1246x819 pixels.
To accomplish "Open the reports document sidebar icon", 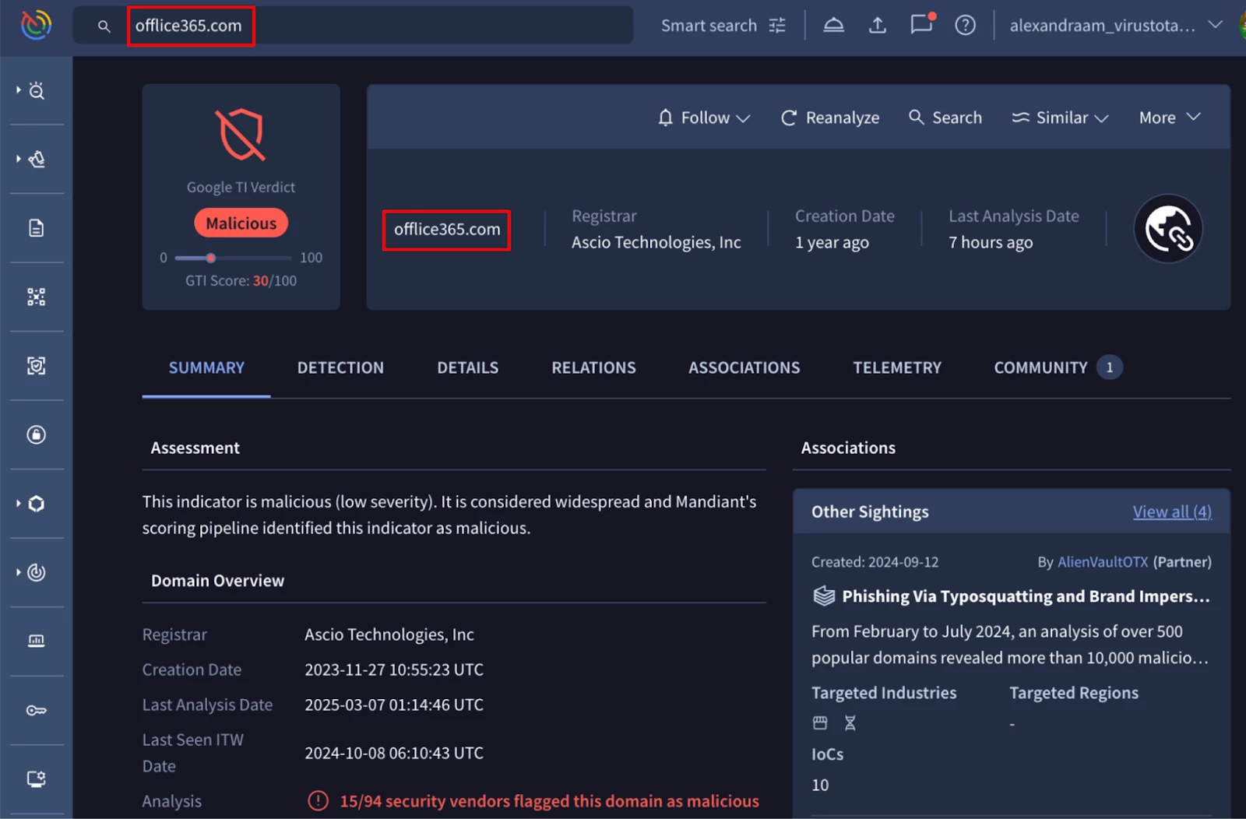I will (x=37, y=228).
